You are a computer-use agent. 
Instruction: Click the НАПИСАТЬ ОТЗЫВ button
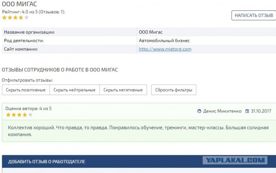pos(254,16)
